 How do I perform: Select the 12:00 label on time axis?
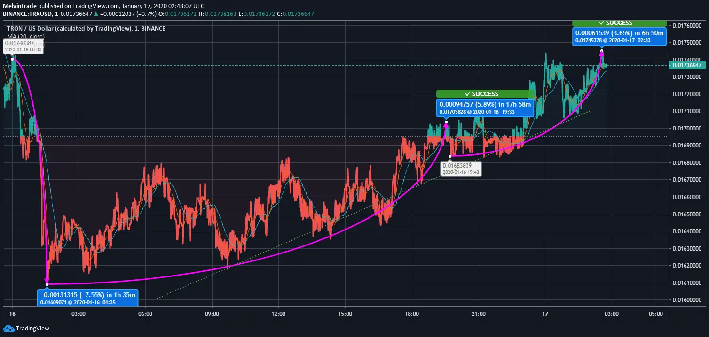pos(278,314)
